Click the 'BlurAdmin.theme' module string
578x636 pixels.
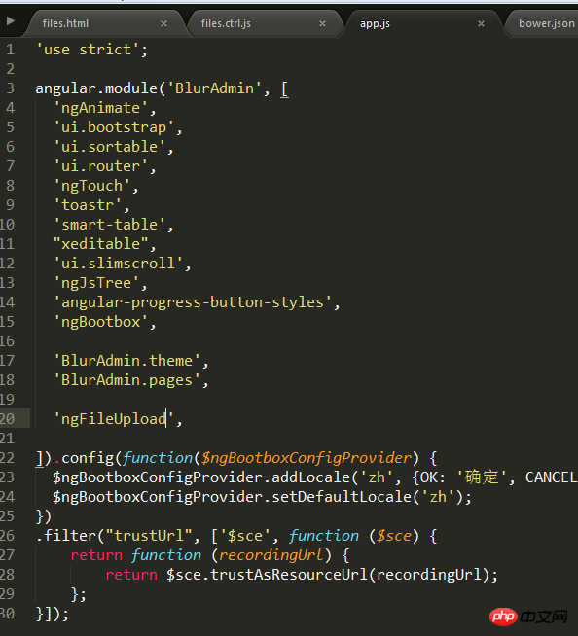coord(127,361)
